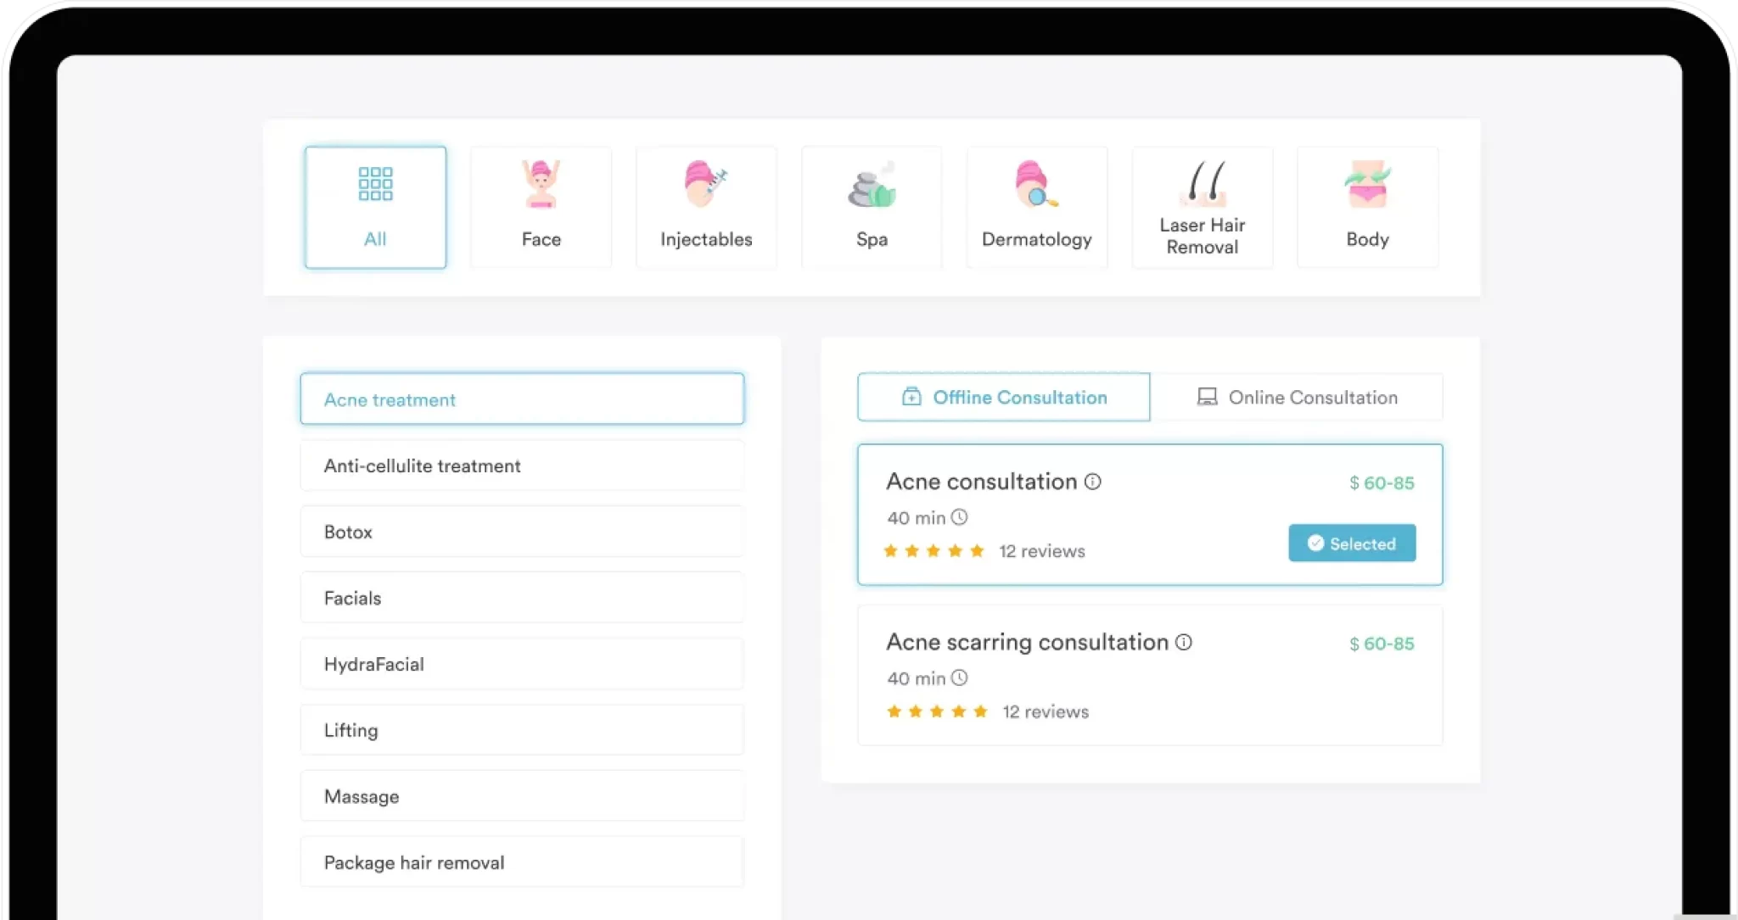The width and height of the screenshot is (1738, 920).
Task: Open the Dermatology category icon
Action: pyautogui.click(x=1036, y=184)
